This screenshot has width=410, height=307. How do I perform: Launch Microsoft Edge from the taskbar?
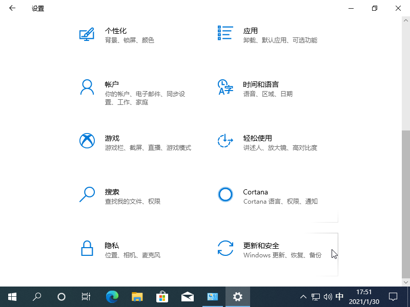pos(112,296)
